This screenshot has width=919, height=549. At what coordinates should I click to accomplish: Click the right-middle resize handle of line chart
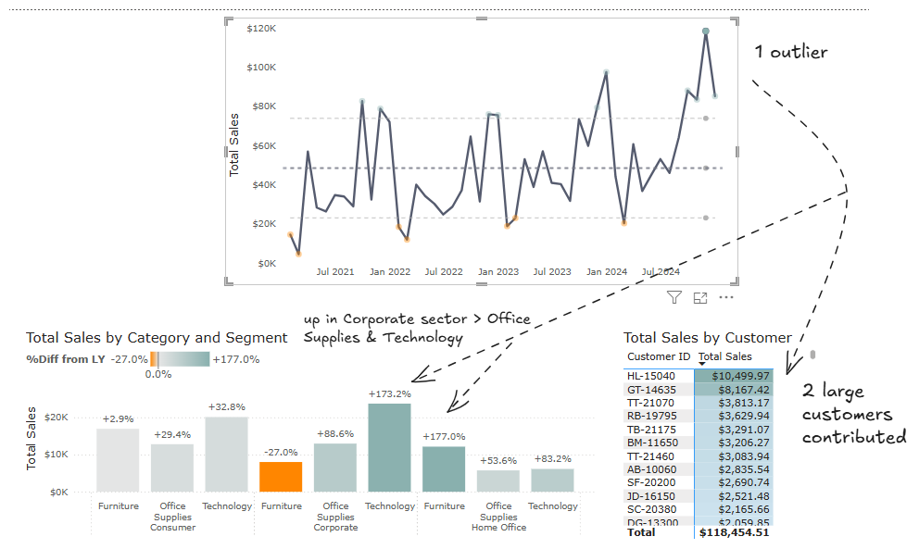tap(737, 151)
